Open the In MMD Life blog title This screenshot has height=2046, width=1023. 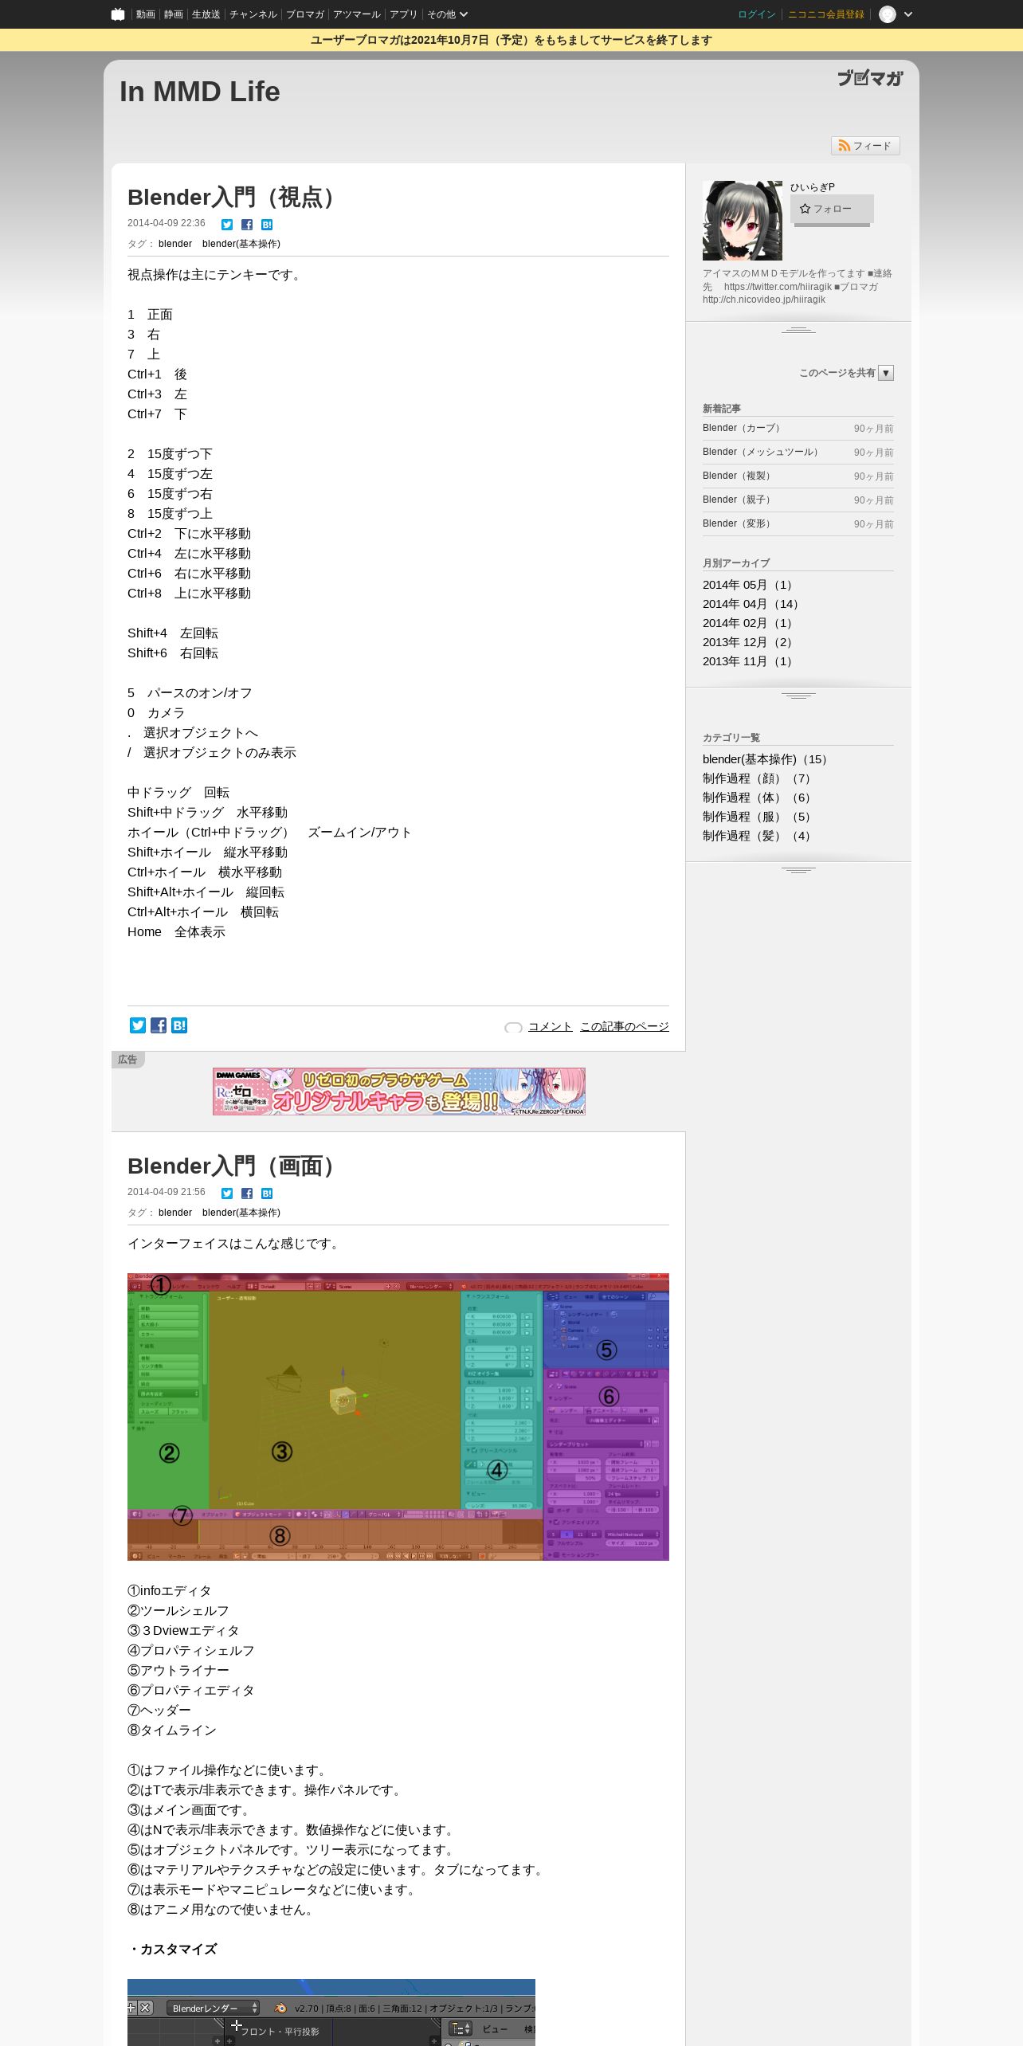point(200,92)
